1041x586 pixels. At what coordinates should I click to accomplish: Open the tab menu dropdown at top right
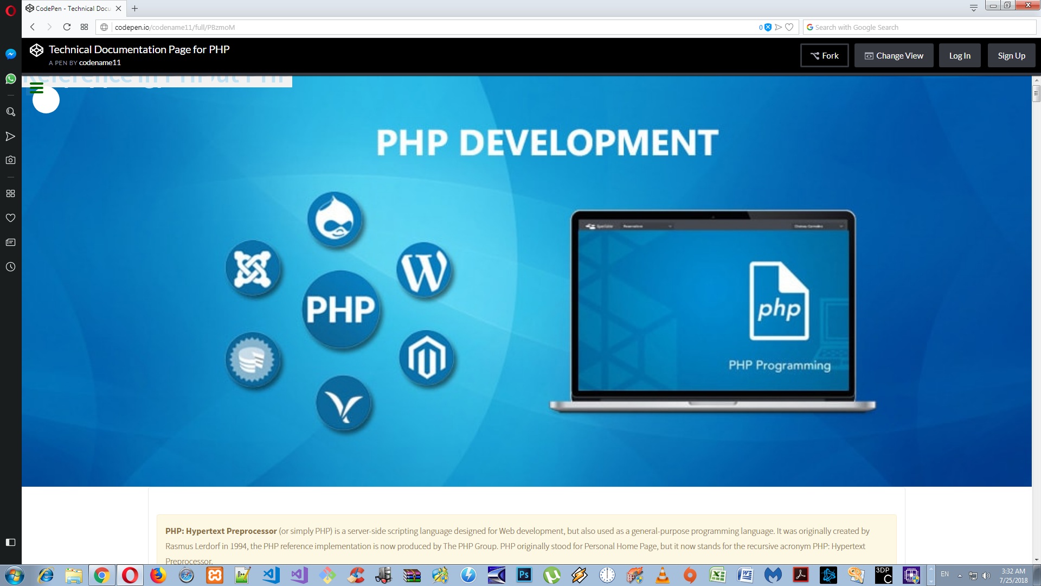973,8
